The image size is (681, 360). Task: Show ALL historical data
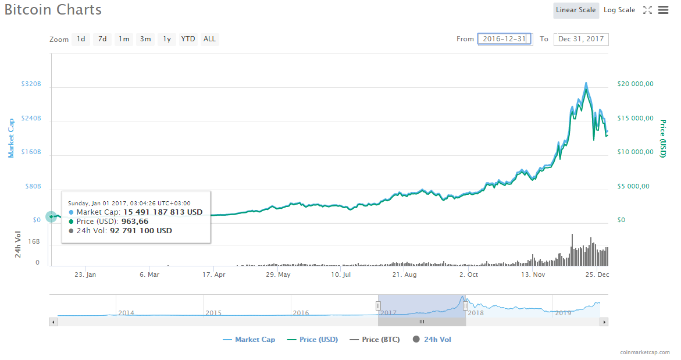click(209, 39)
